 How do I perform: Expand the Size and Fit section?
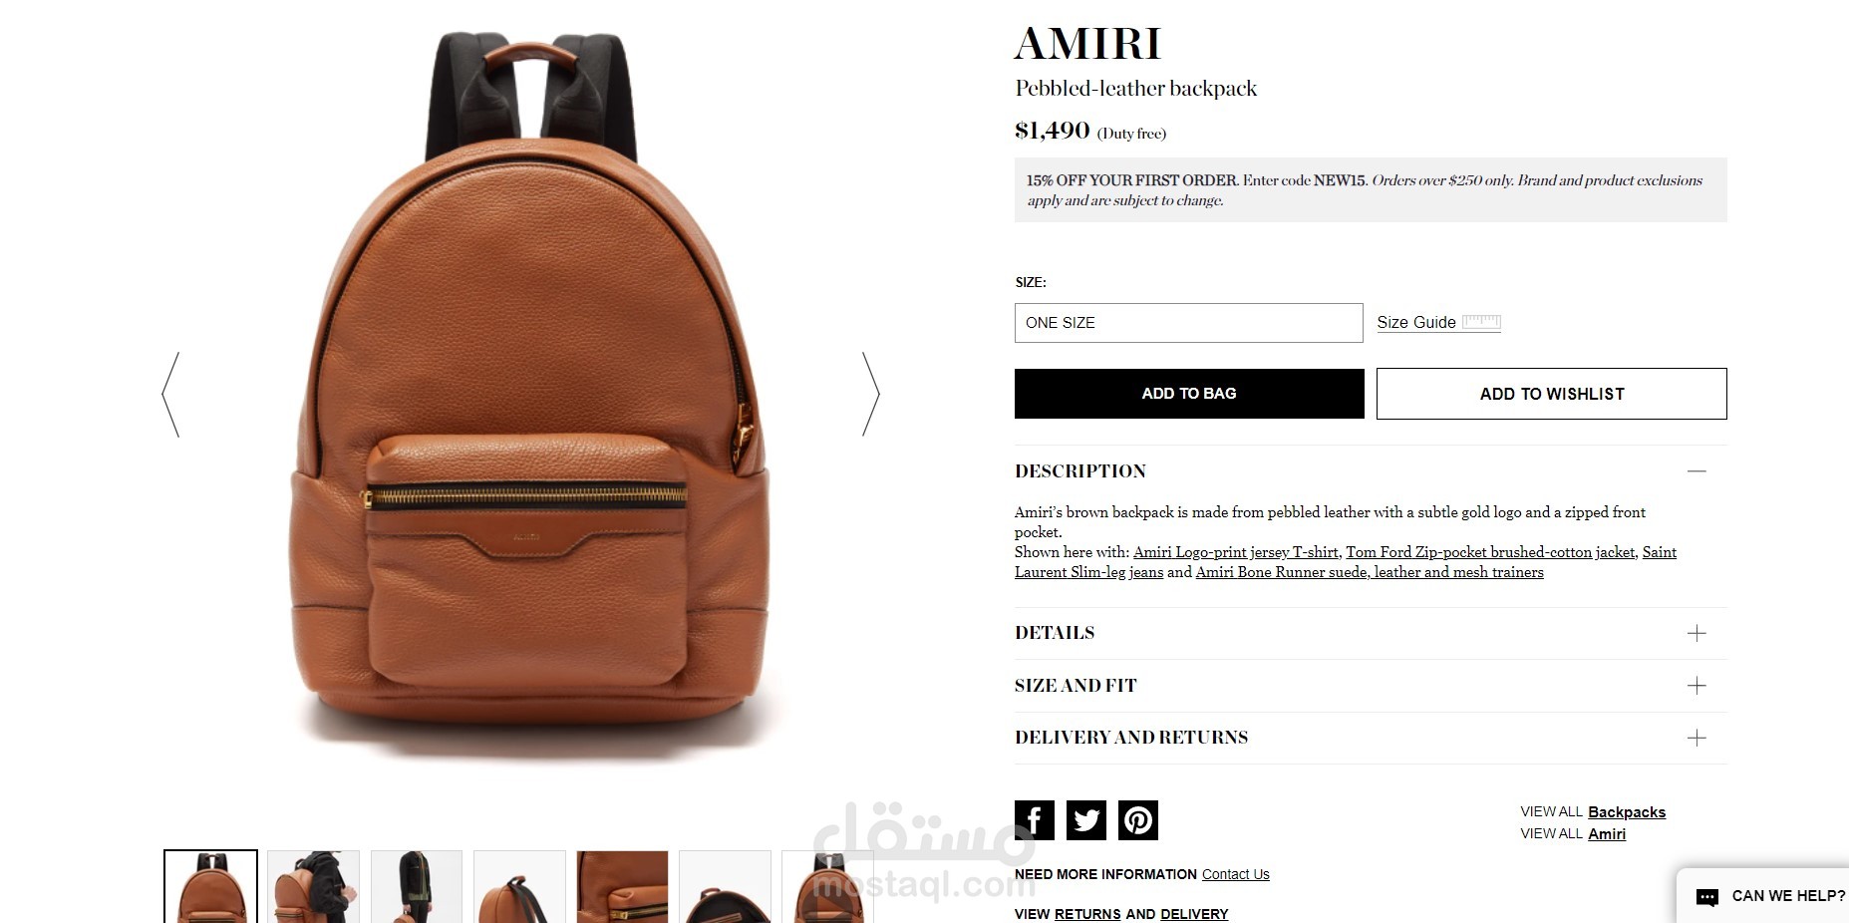[1371, 686]
